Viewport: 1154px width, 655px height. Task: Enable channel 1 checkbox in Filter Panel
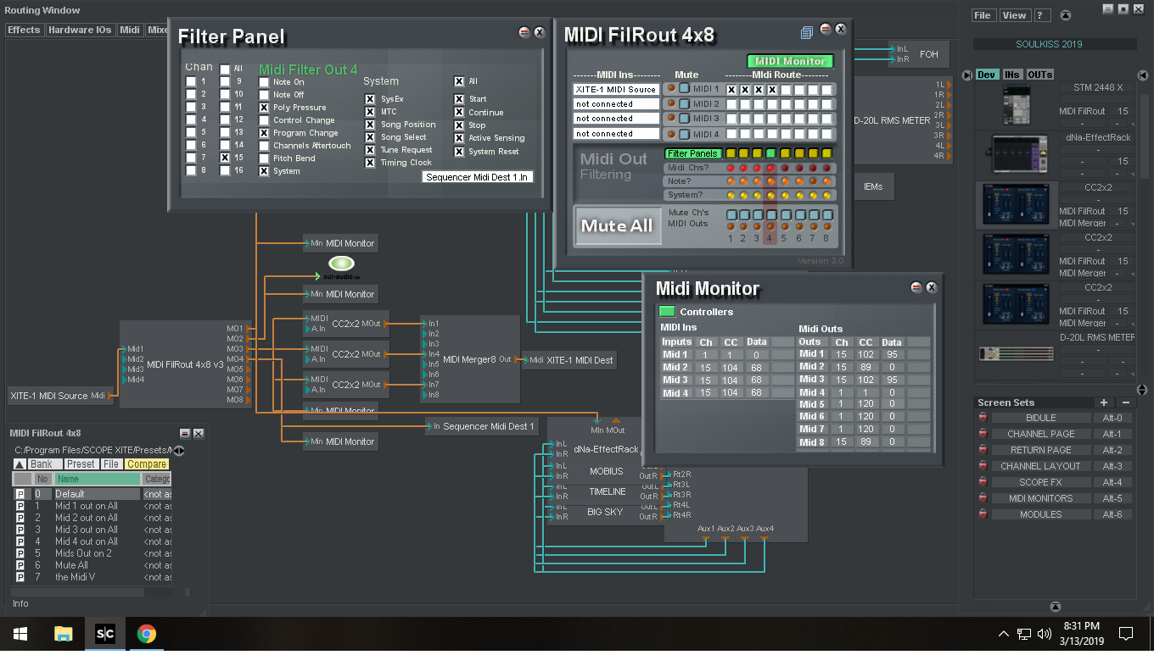pyautogui.click(x=191, y=82)
